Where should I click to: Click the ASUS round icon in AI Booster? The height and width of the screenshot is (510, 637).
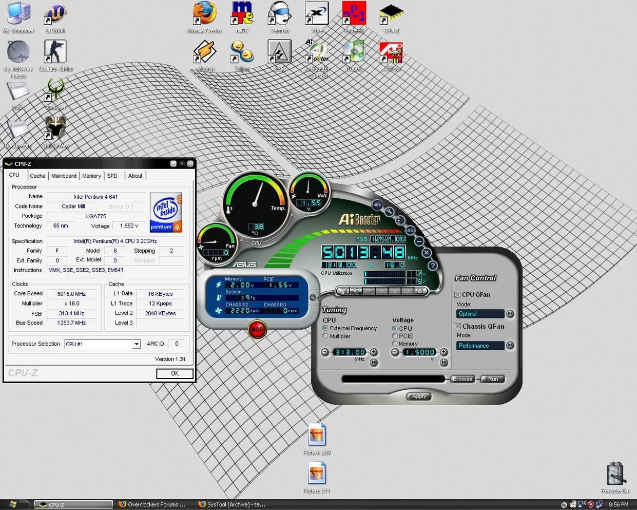pos(410,230)
